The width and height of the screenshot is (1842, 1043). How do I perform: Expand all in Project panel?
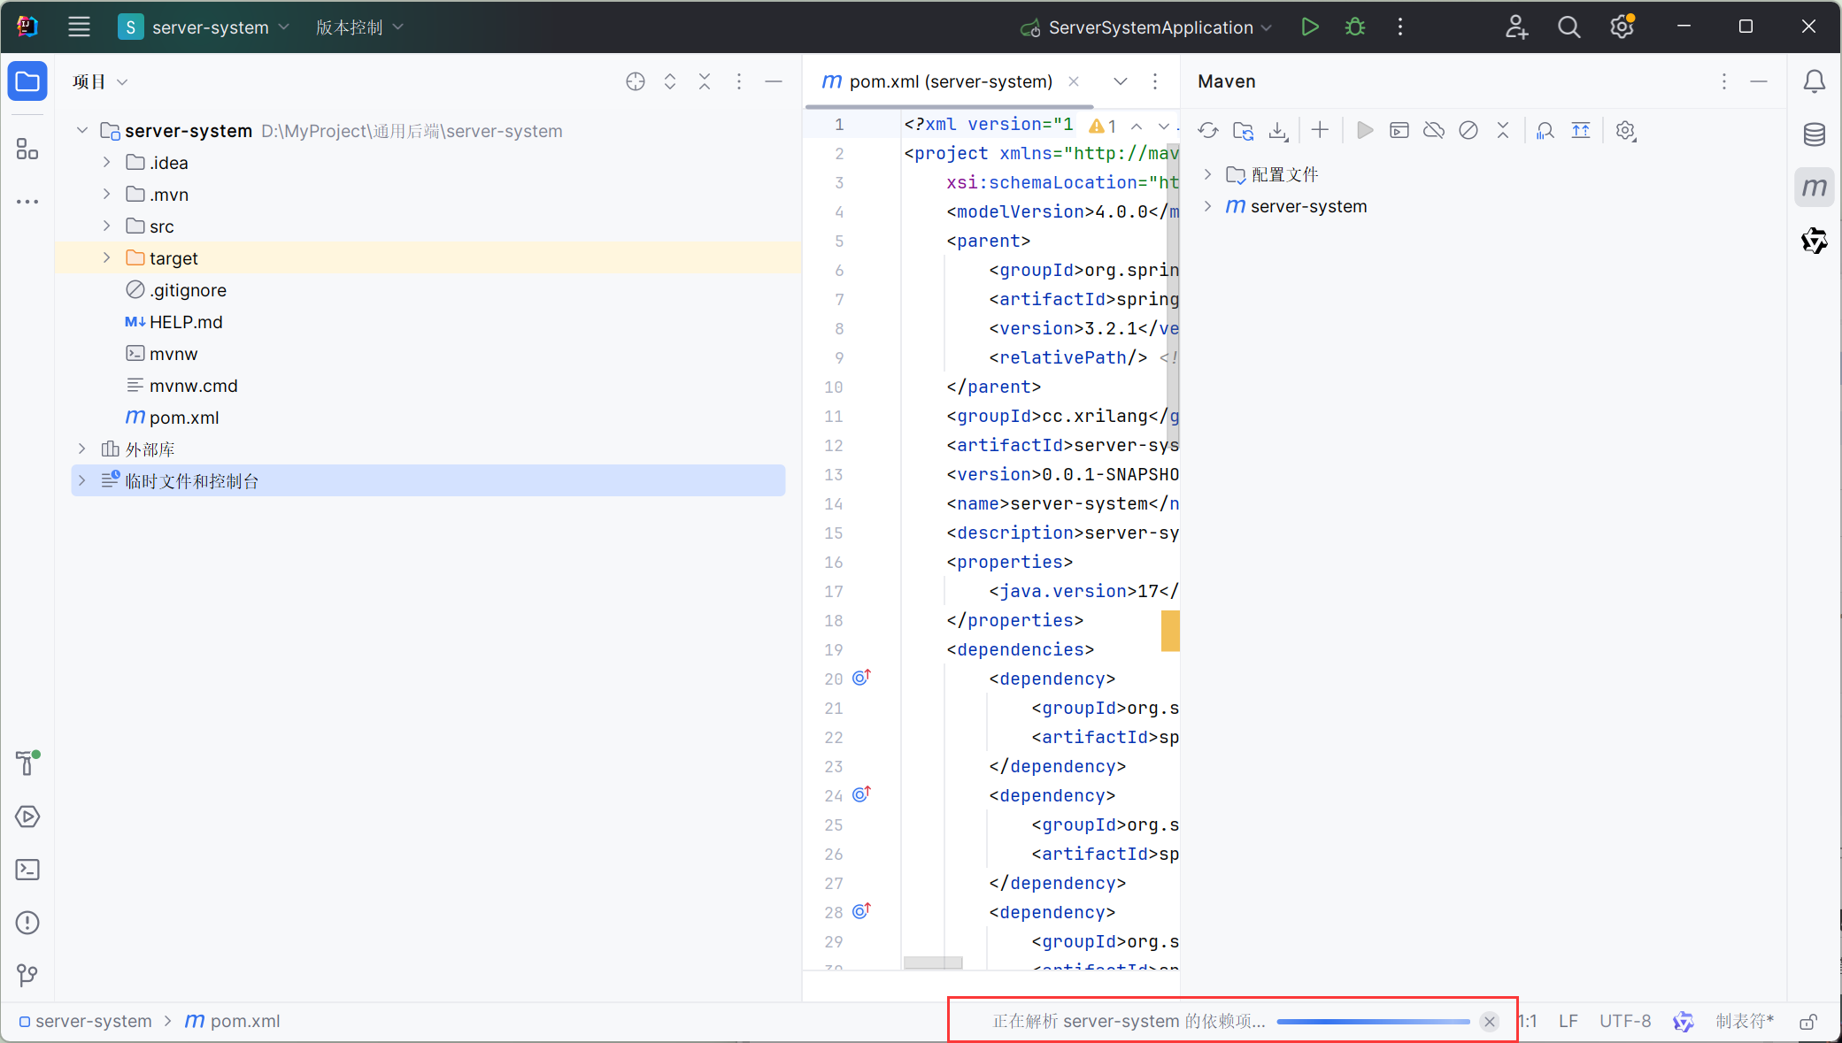click(670, 81)
